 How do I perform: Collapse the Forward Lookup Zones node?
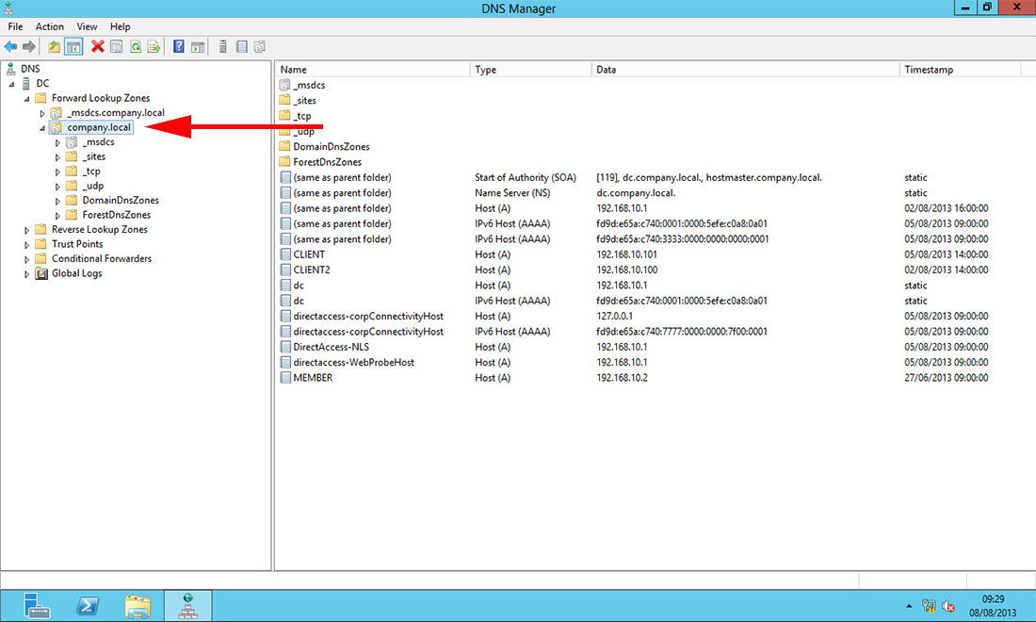(x=27, y=99)
